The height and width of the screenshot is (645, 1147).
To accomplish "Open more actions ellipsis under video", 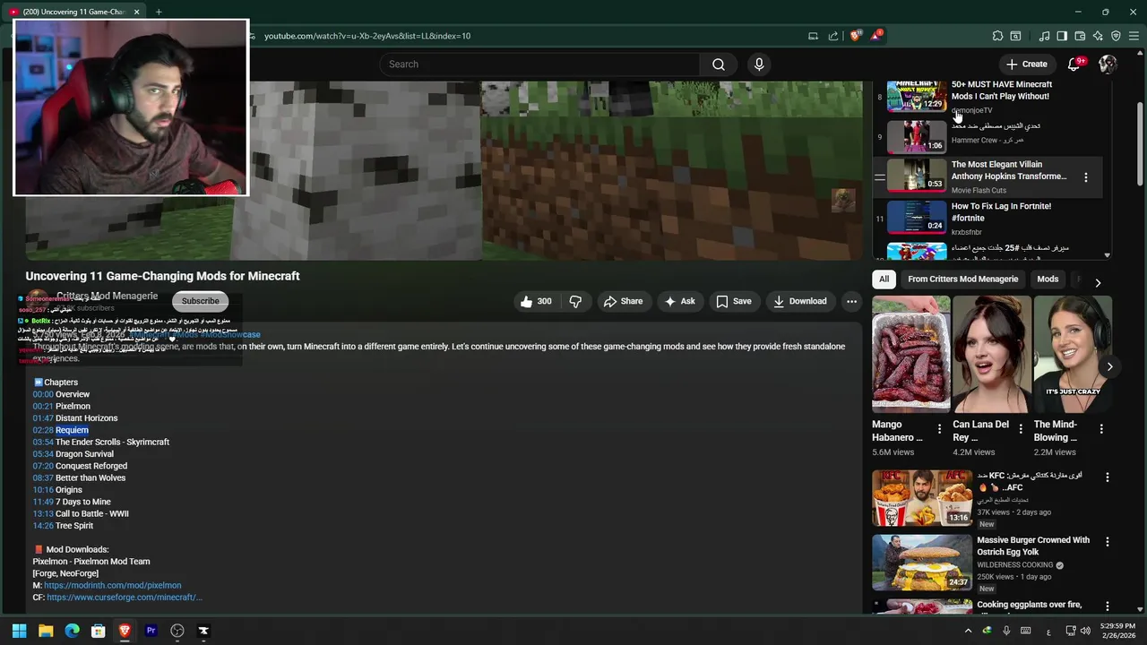I will [x=851, y=301].
